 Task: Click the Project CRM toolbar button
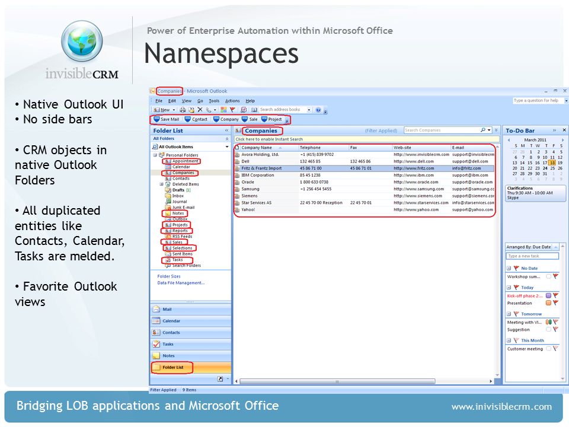tap(271, 119)
